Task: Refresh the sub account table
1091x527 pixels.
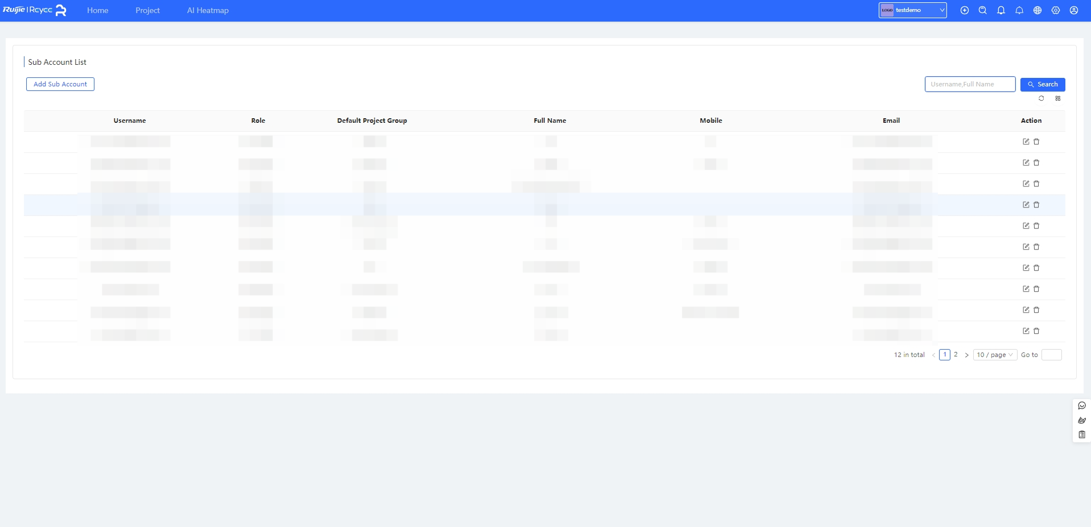Action: tap(1041, 98)
